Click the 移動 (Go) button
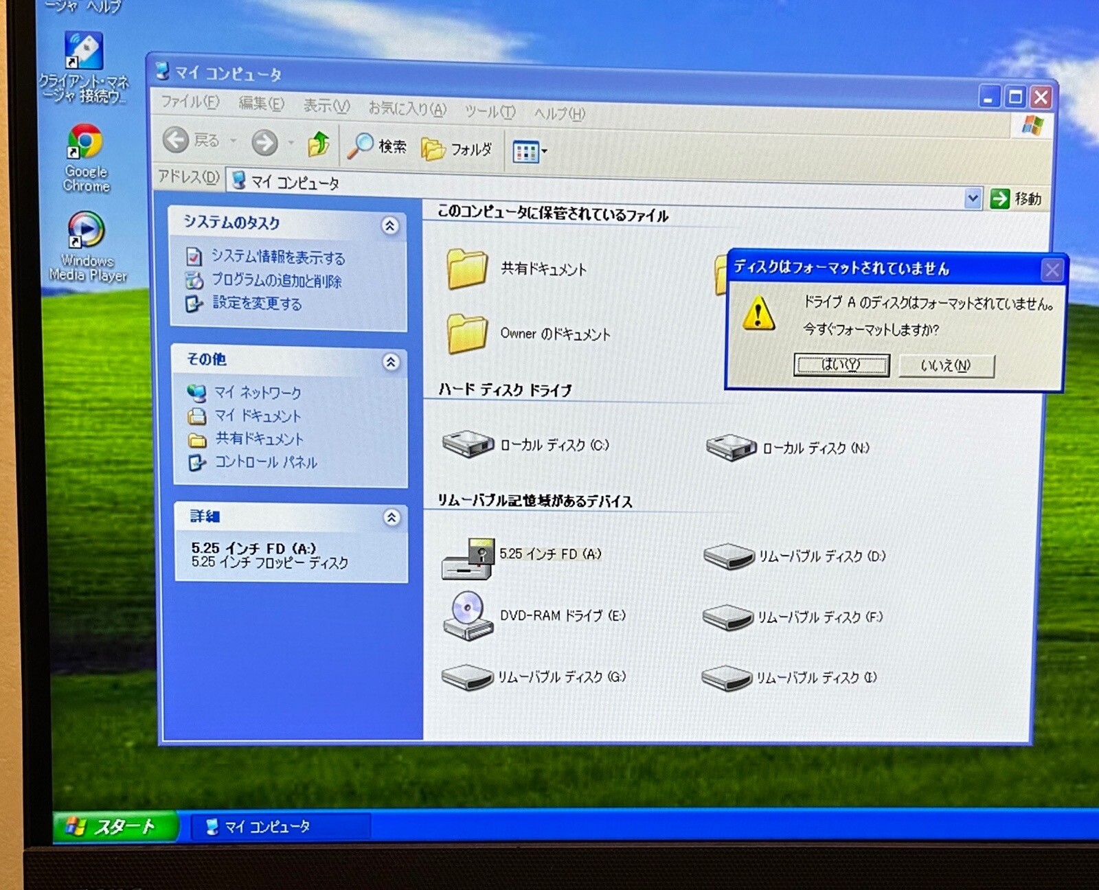This screenshot has height=890, width=1099. coord(1017,199)
